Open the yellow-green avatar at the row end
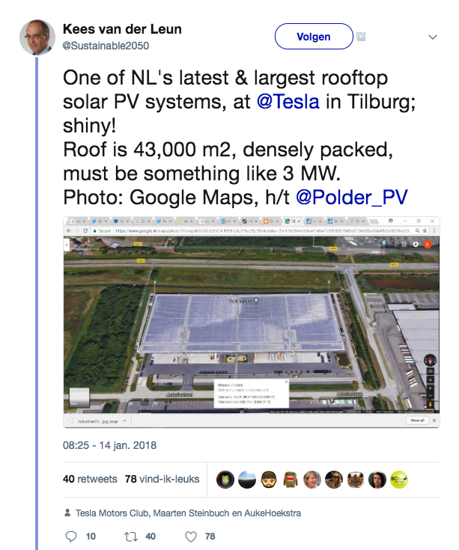 point(399,480)
